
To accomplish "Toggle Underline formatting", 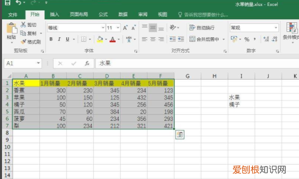I will [67, 39].
